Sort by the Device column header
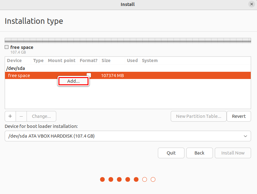This screenshot has width=257, height=194. click(14, 60)
